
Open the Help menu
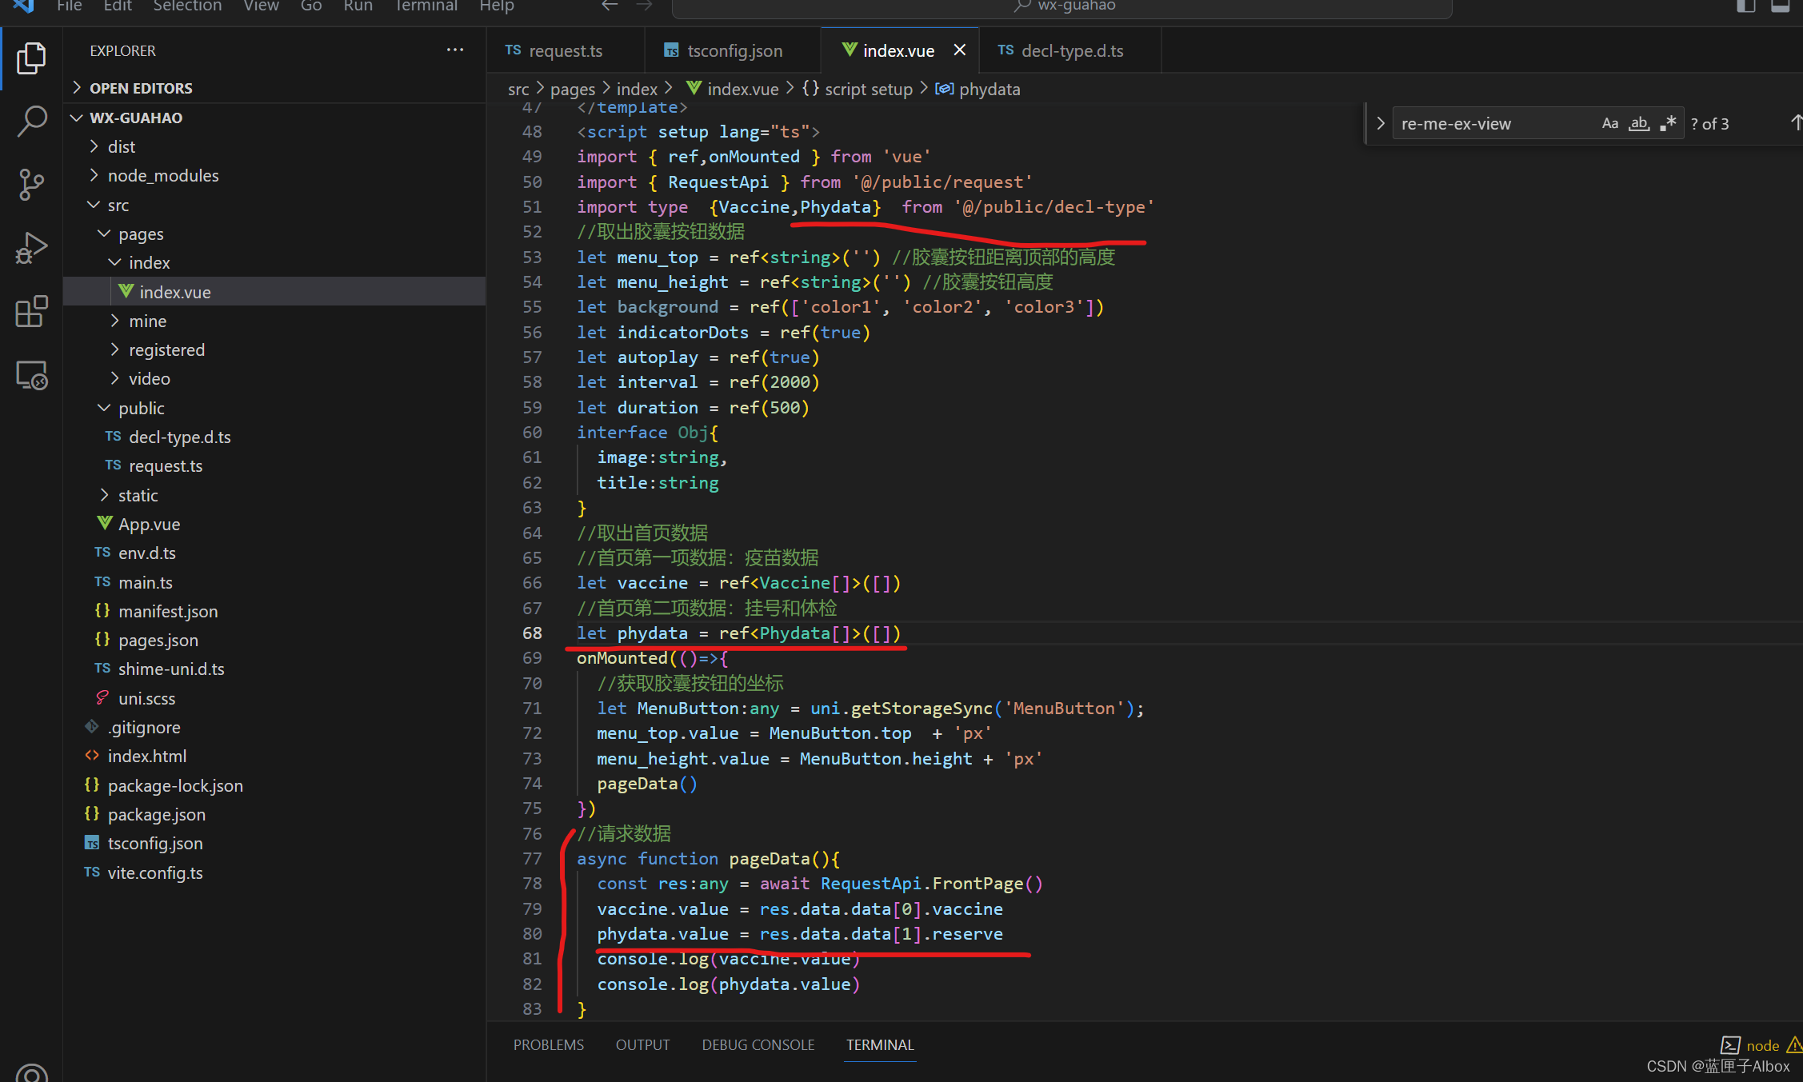coord(497,6)
